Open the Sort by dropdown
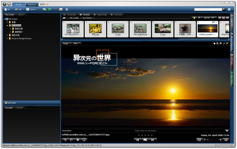The width and height of the screenshot is (237, 149). coord(210,18)
